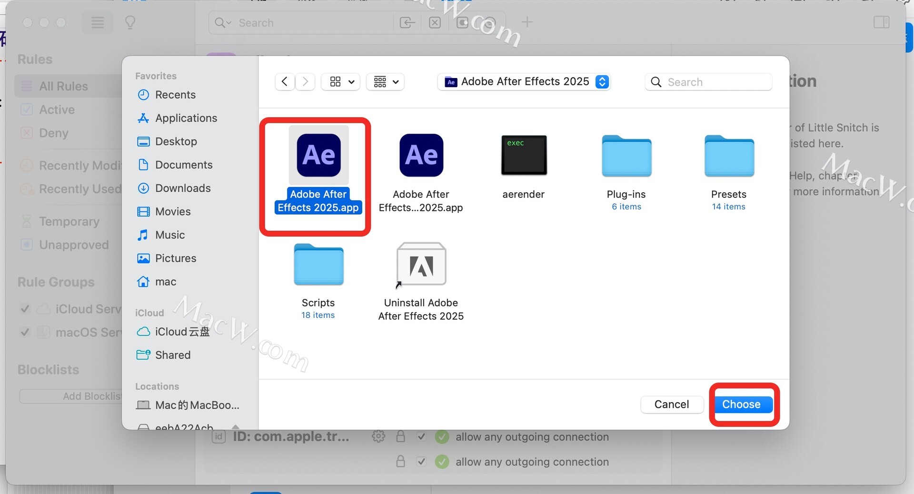Open the icon view mode dropdown

tap(341, 82)
